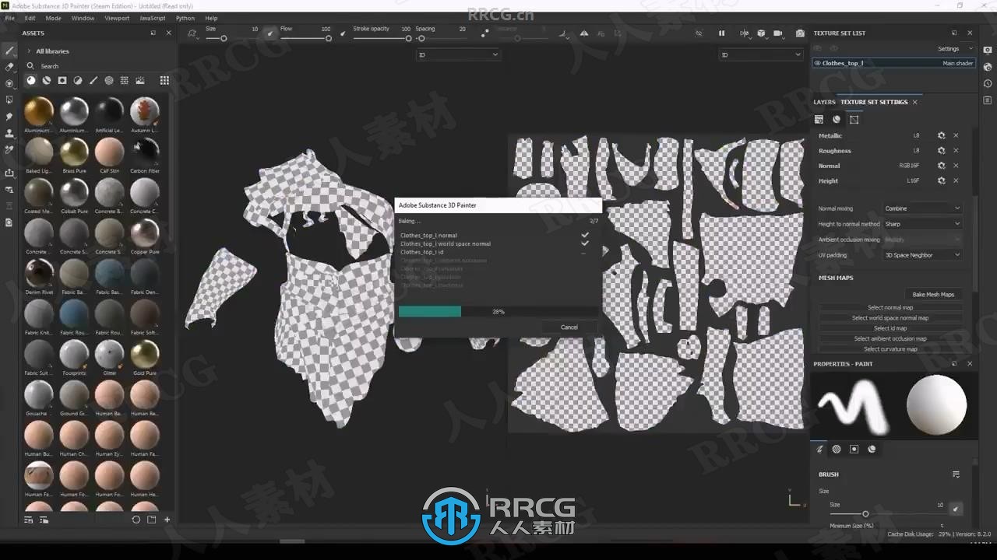
Task: Open Metallic channel format settings
Action: [x=941, y=135]
